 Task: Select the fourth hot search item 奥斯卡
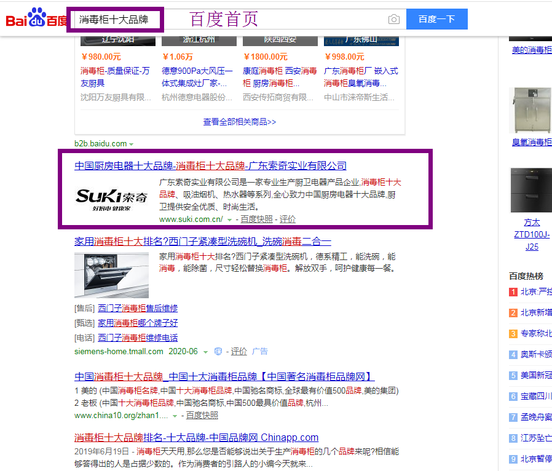tap(536, 354)
